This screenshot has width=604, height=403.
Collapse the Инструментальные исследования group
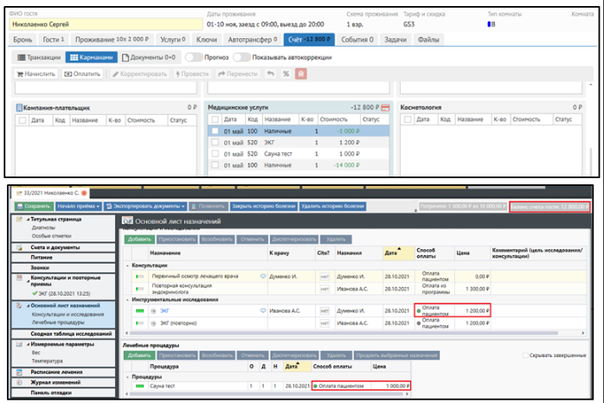coord(127,299)
